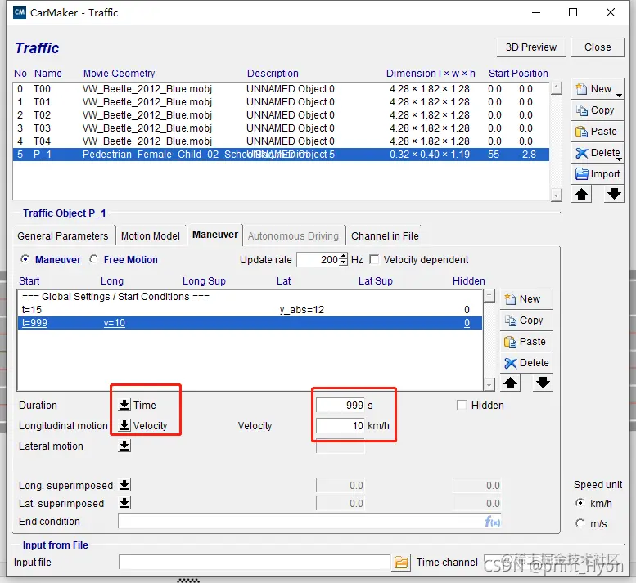
Task: Paste a traffic object
Action: coord(597,132)
